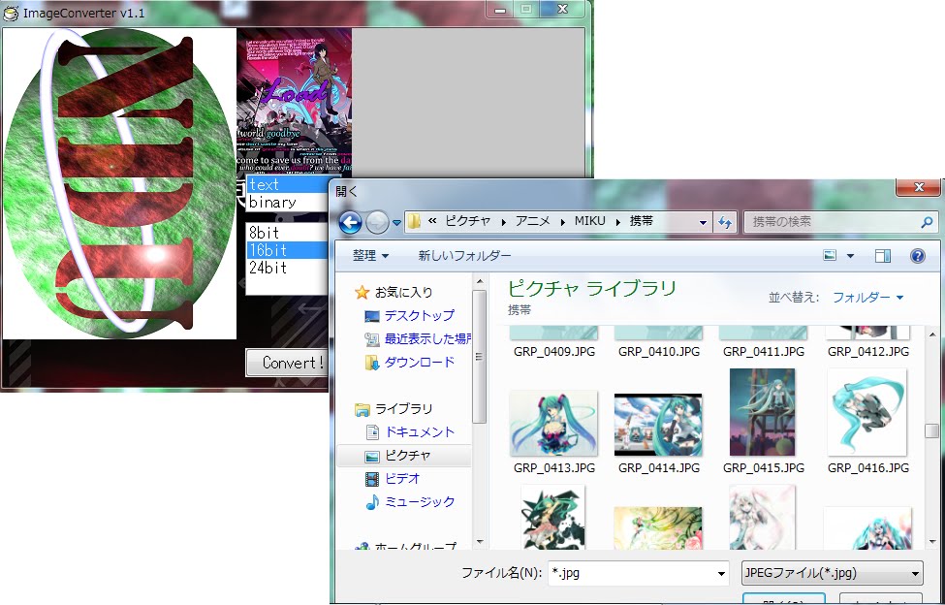Select デスクトップ in sidebar

click(419, 316)
